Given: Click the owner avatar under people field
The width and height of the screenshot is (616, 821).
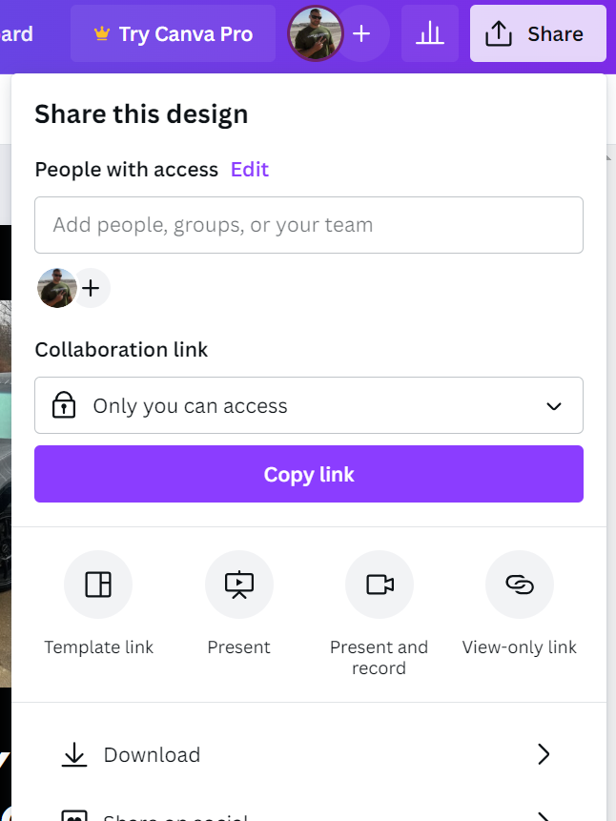Looking at the screenshot, I should pos(56,288).
